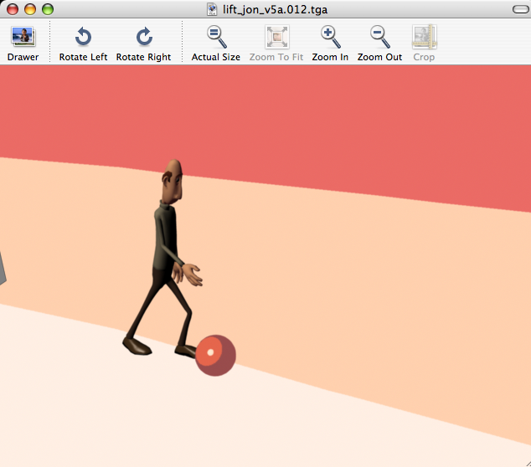Click the character's outstretched hand
Viewport: 531px width, 467px height.
194,274
